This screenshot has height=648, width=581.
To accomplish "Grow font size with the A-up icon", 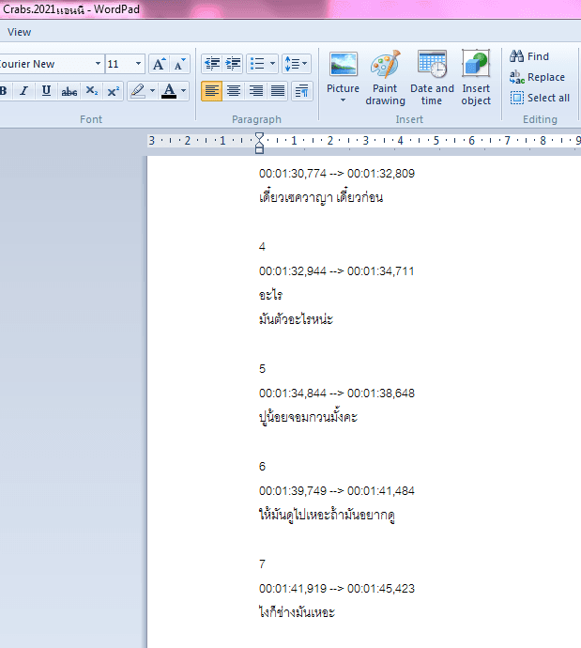I will (x=159, y=64).
